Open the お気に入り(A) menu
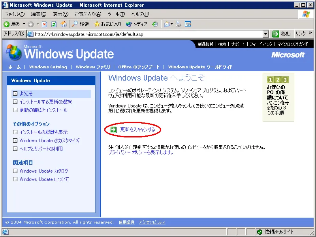The height and width of the screenshot is (237, 316). point(88,14)
